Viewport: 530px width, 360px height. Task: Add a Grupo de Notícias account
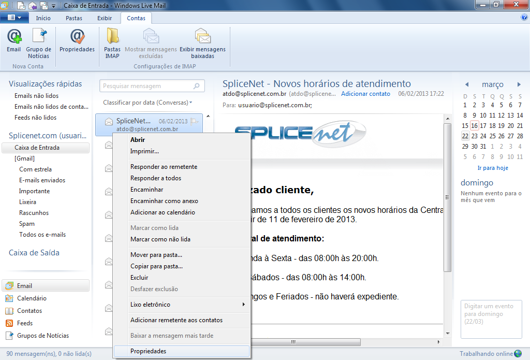38,44
